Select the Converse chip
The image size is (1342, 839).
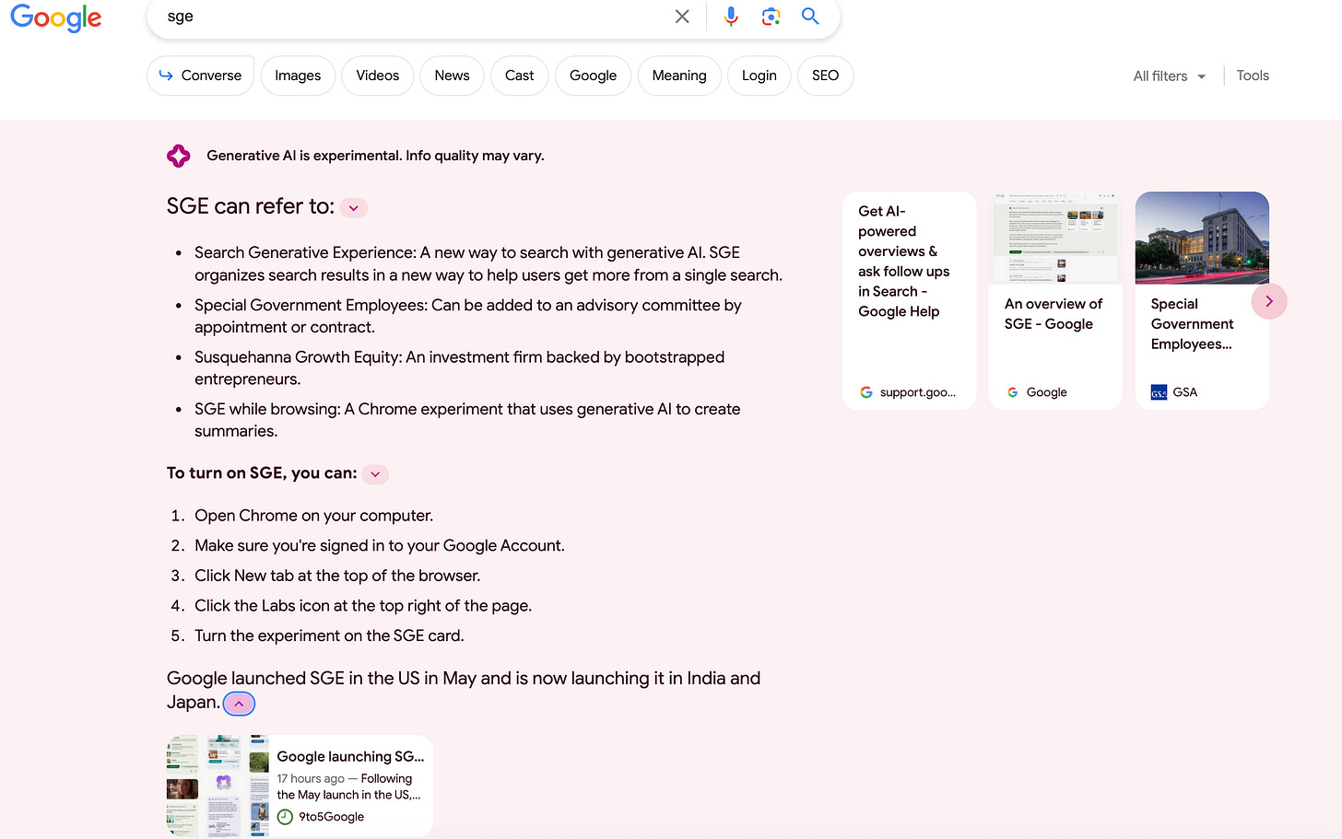(x=201, y=76)
